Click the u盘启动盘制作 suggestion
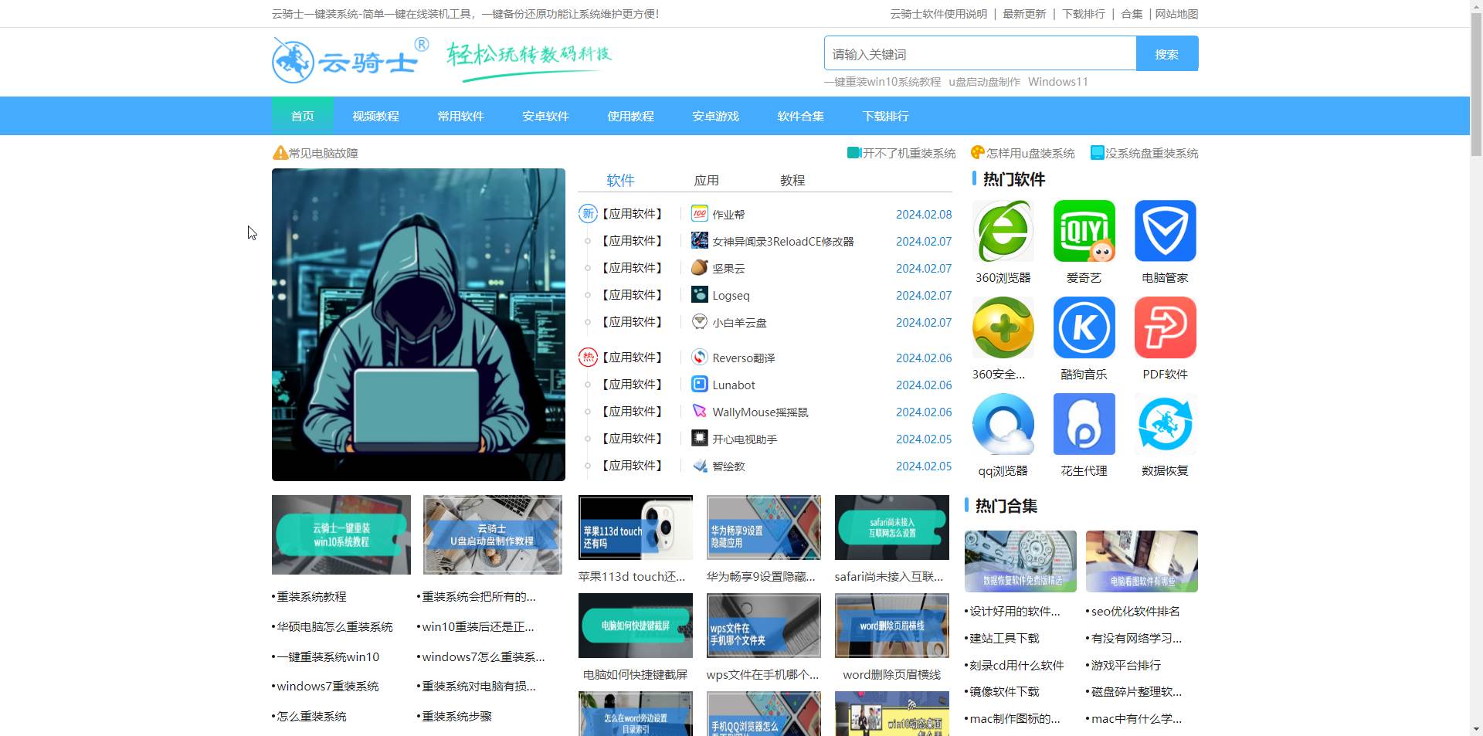The image size is (1483, 736). coord(985,82)
